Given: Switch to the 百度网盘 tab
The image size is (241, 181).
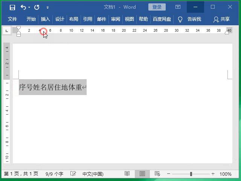Looking at the screenshot, I should pos(162,19).
